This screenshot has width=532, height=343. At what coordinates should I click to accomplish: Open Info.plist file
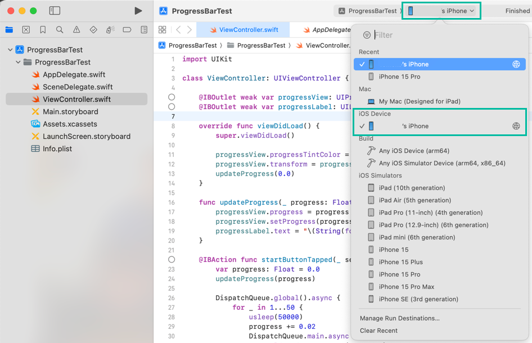[x=51, y=148]
